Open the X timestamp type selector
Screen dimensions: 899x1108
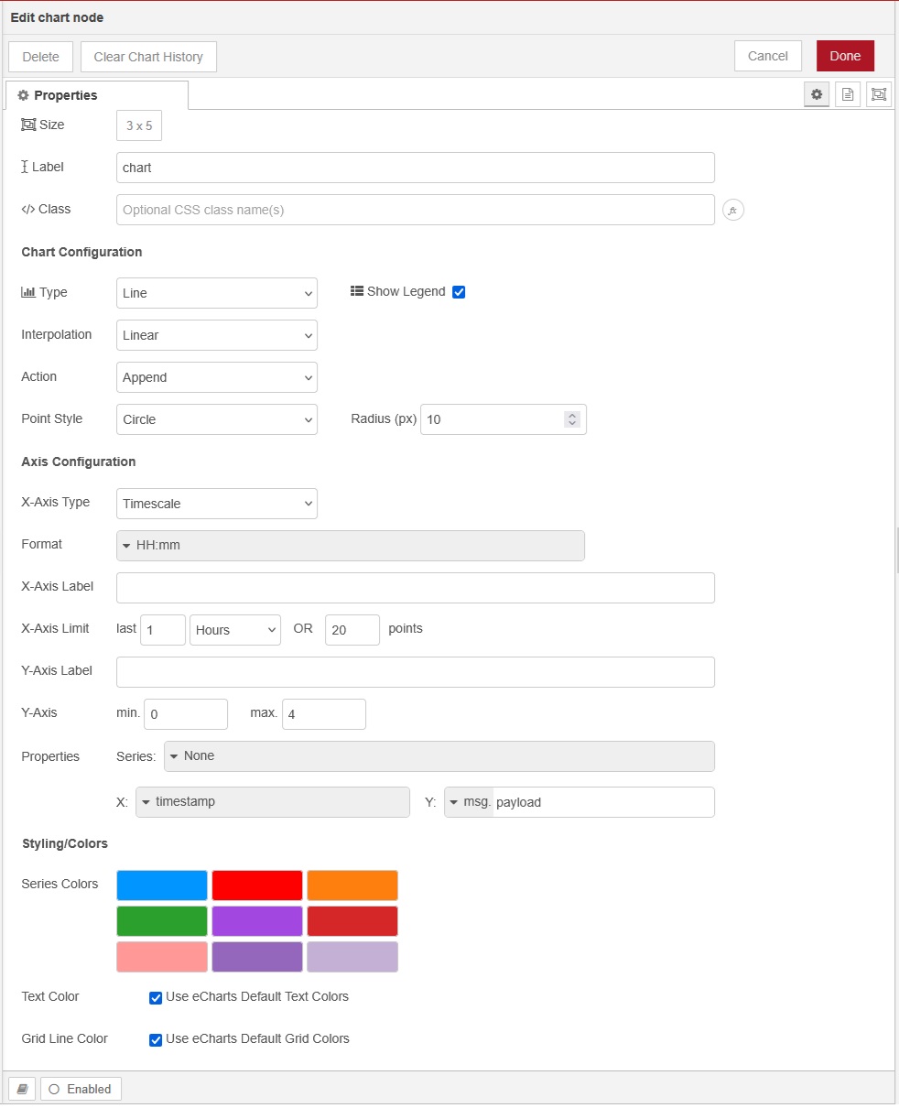[273, 802]
